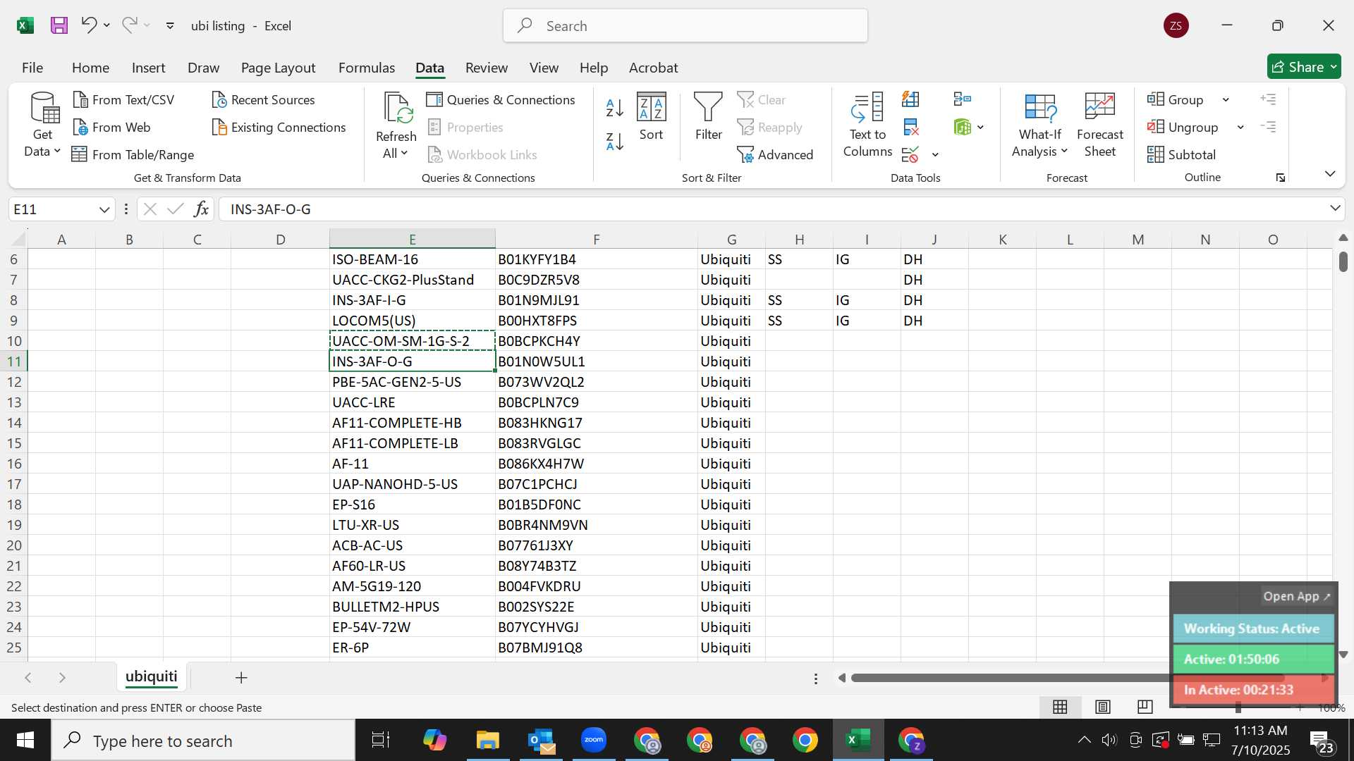Screen dimensions: 1354x761
Task: Switch to the Home tab
Action: pos(90,68)
